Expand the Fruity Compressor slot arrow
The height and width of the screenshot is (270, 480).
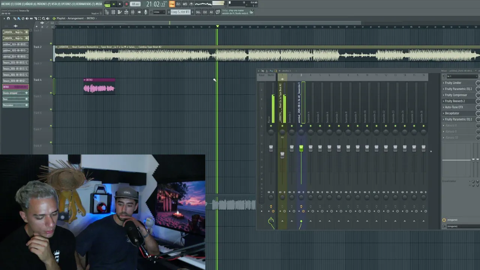pyautogui.click(x=444, y=95)
